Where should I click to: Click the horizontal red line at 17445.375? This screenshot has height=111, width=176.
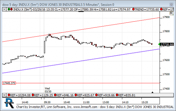87,83
